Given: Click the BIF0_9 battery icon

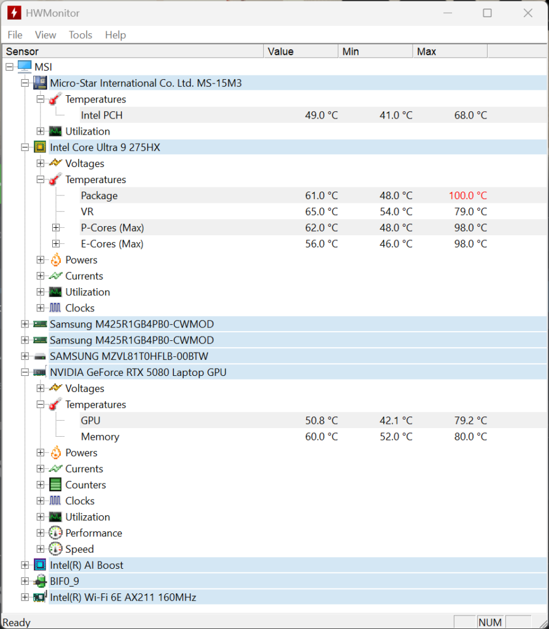Looking at the screenshot, I should pos(40,581).
